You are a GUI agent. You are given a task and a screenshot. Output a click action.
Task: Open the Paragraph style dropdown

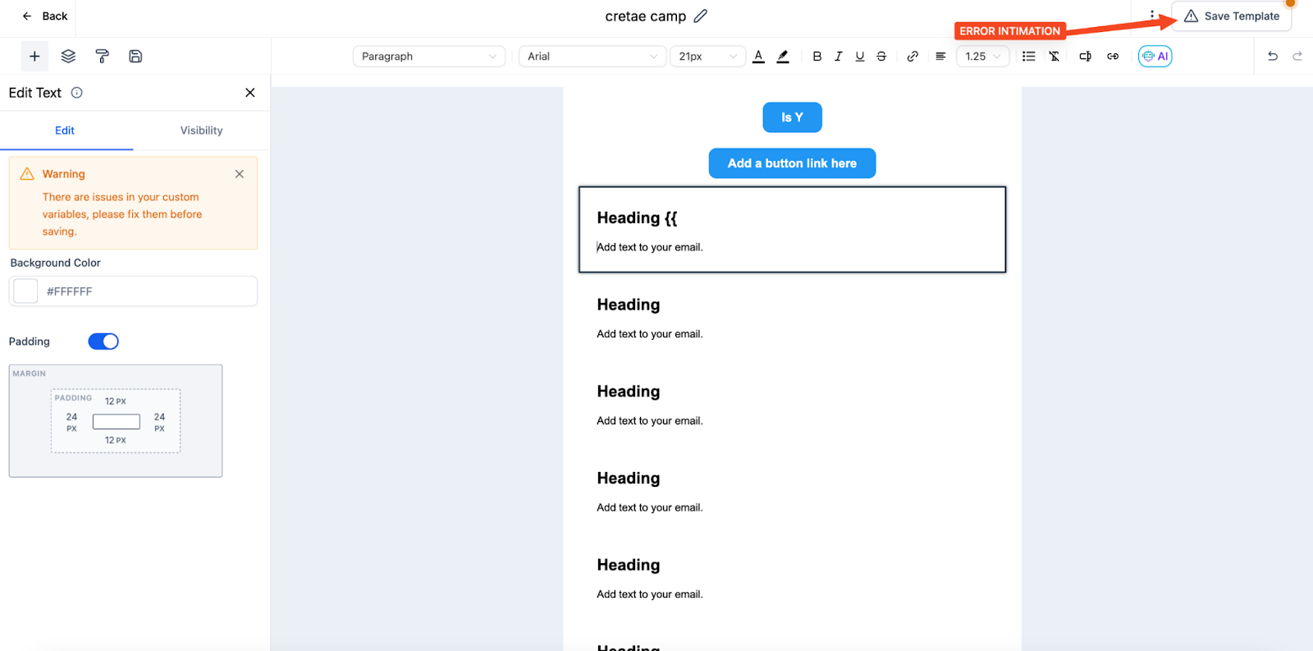(429, 57)
